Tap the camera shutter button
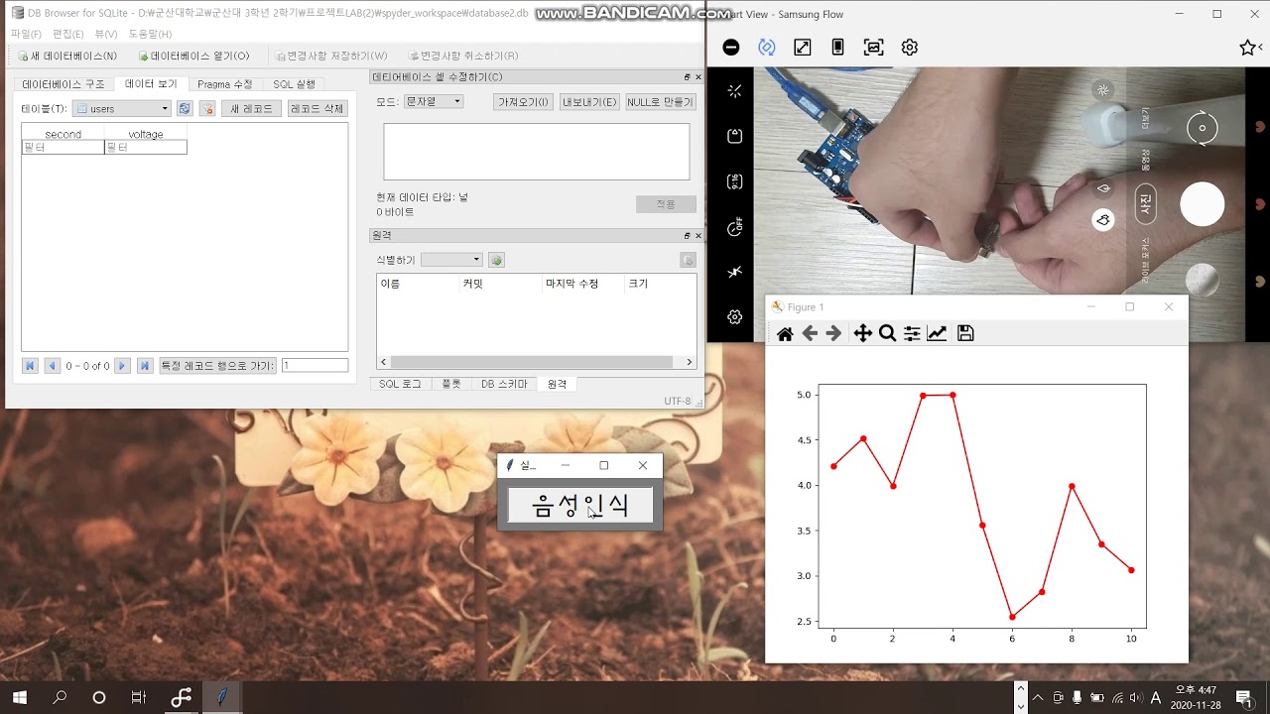This screenshot has height=714, width=1270. pyautogui.click(x=1202, y=204)
